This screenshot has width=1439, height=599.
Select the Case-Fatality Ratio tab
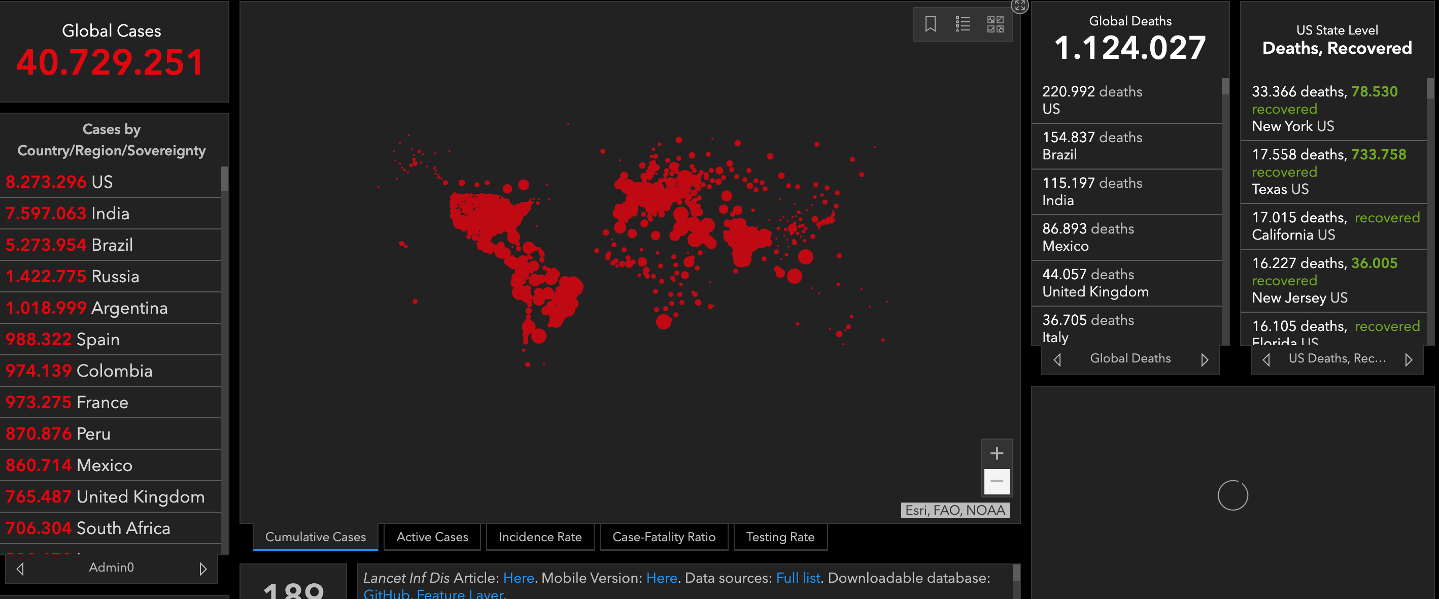(664, 537)
